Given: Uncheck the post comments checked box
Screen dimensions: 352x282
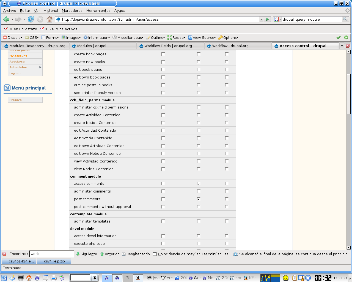Looking at the screenshot, I should point(199,199).
